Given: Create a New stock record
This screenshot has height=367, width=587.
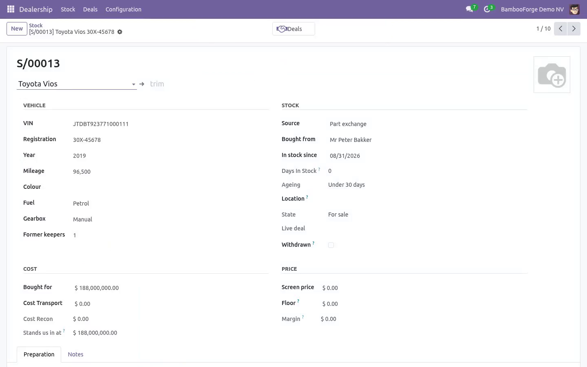Looking at the screenshot, I should [x=17, y=29].
